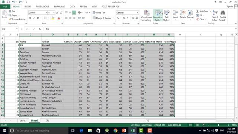Click Merge & Center button
Image resolution: width=238 pixels, height=134 pixels.
coord(102,18)
